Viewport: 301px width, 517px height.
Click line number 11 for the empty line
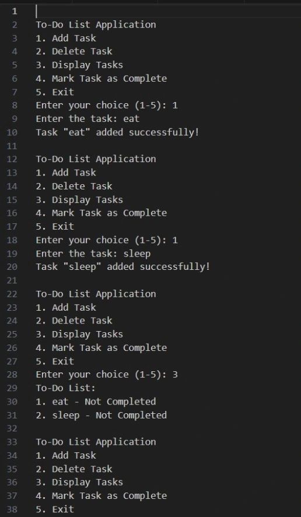[12, 146]
